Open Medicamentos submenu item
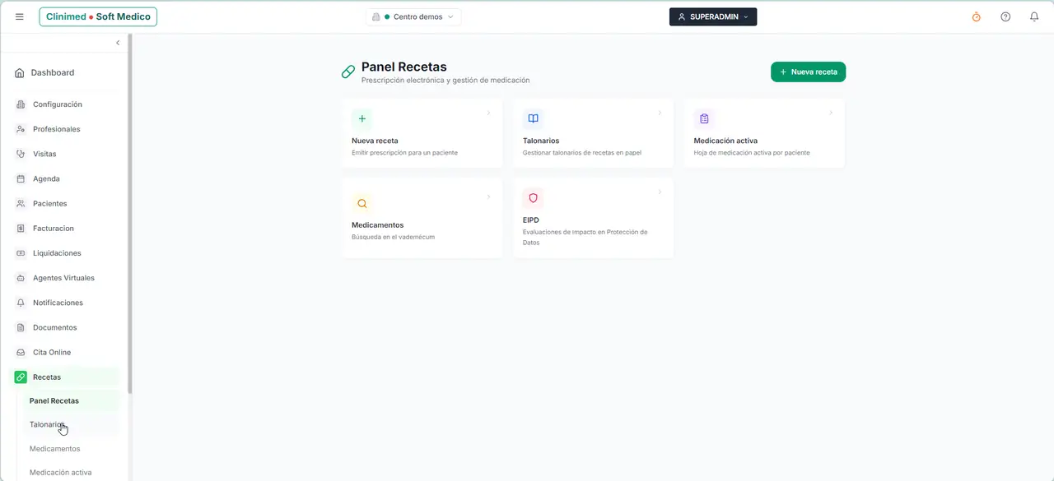 pos(55,448)
